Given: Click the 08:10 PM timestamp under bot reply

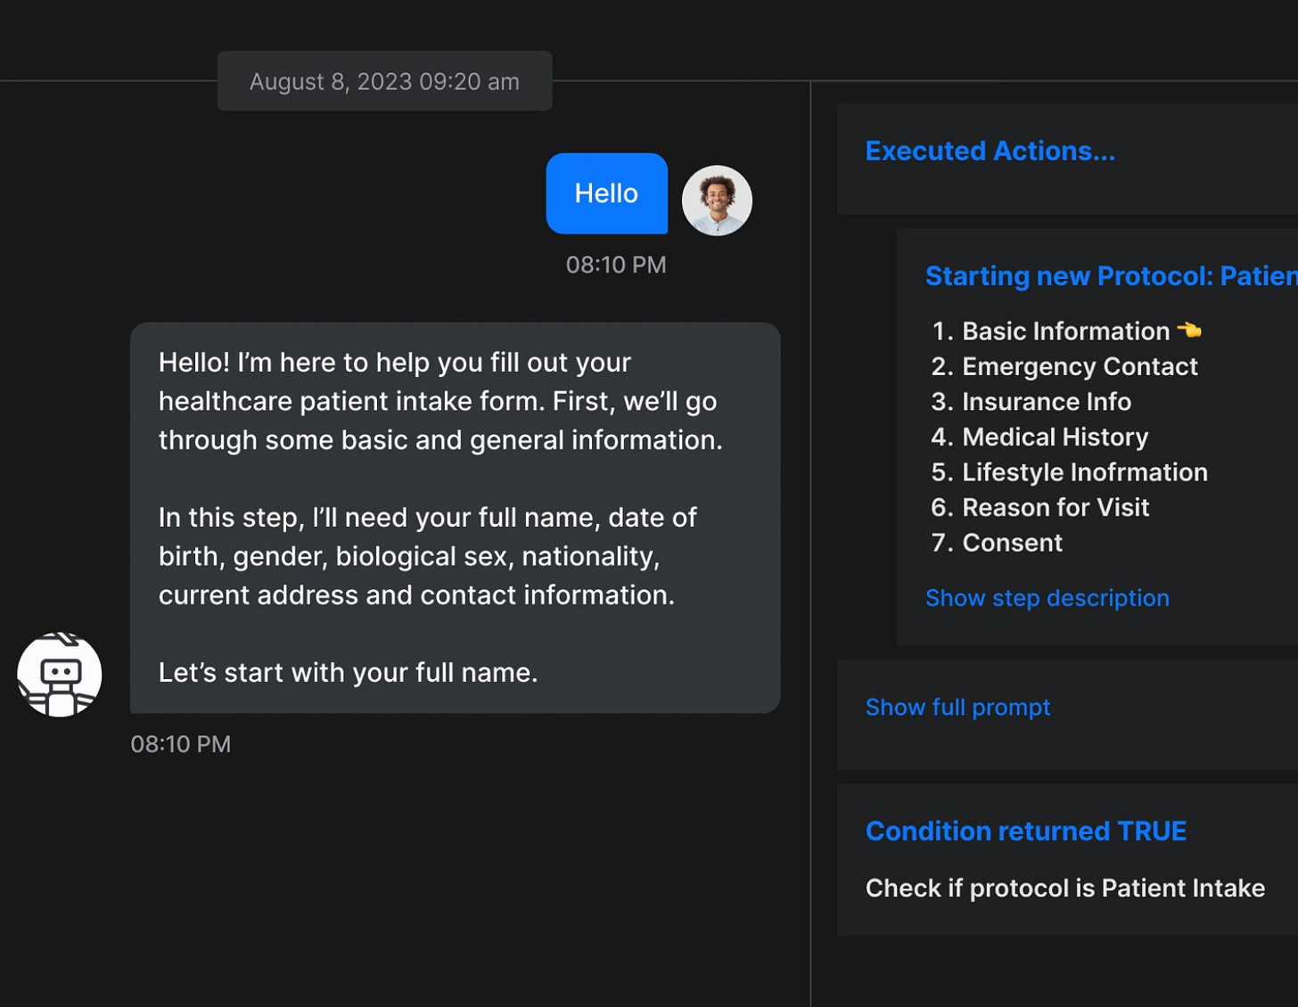Looking at the screenshot, I should point(181,744).
